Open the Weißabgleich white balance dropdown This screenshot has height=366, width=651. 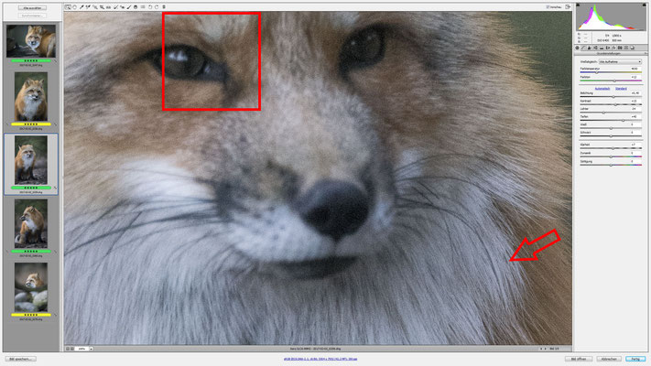pyautogui.click(x=620, y=61)
